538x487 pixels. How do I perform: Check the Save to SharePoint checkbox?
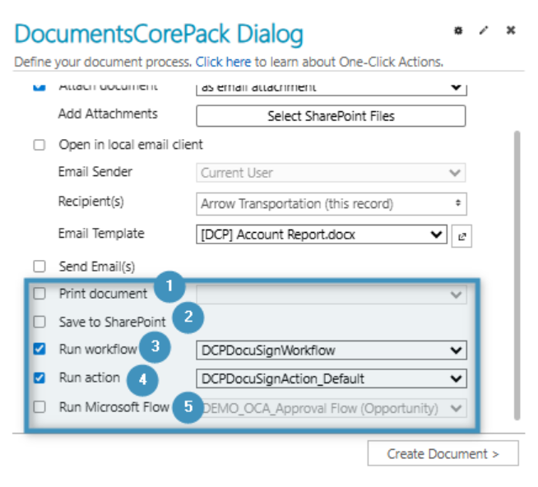(x=39, y=322)
